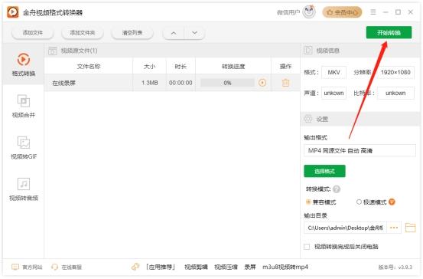
Task: Enable shutdown after conversion checkbox
Action: (x=307, y=247)
